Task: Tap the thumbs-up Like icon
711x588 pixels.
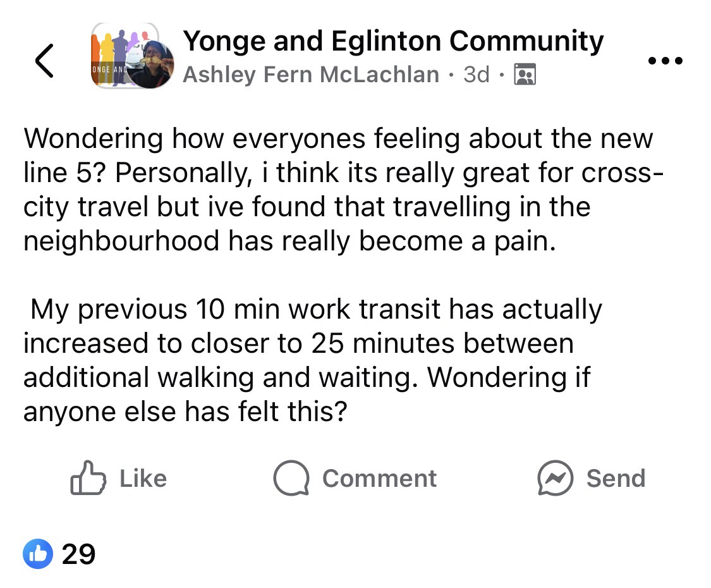Action: tap(87, 478)
